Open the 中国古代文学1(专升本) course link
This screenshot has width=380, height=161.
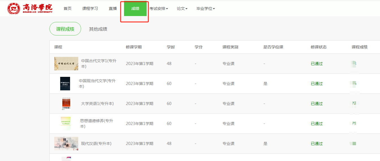pos(99,64)
